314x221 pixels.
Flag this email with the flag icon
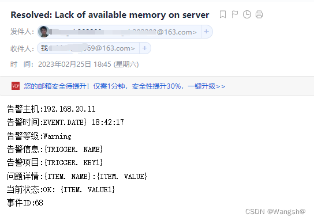pos(235,14)
